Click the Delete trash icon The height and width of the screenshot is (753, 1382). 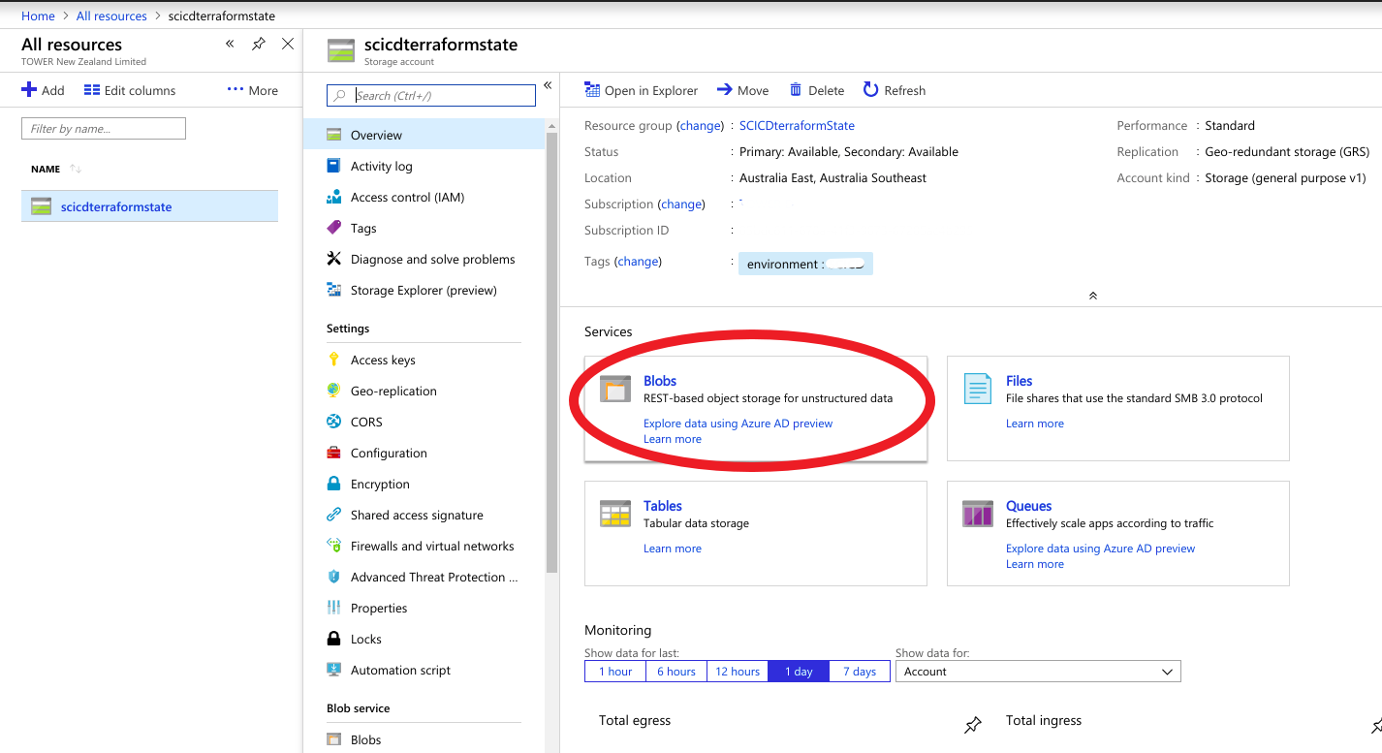(x=796, y=90)
